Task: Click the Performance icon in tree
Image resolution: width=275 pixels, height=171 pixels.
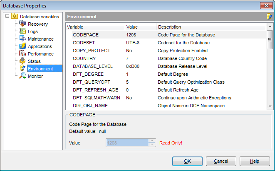Action: tap(23, 54)
